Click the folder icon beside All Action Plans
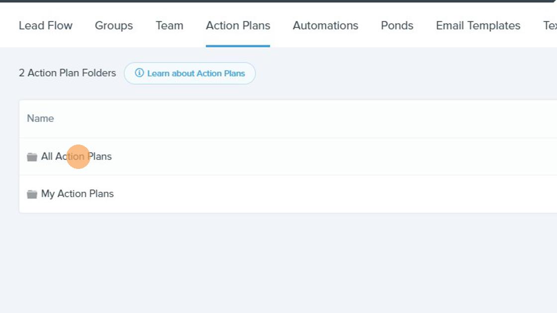This screenshot has height=313, width=557. tap(32, 157)
